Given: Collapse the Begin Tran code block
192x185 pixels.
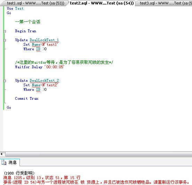Looking at the screenshot, I should (5, 31).
